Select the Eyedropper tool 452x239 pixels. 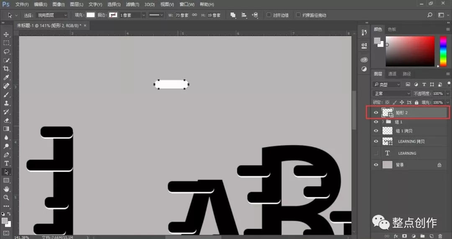(6, 77)
